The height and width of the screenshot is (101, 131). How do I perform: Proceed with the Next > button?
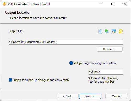click(x=90, y=96)
